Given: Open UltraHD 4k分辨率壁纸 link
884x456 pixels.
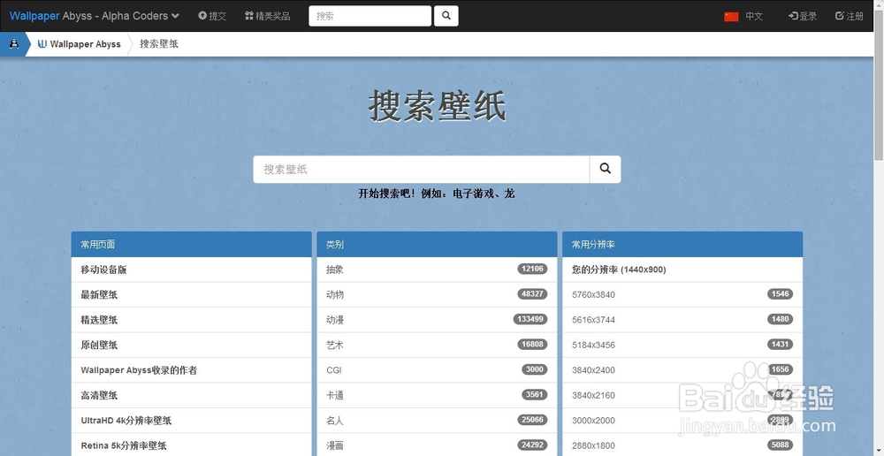Looking at the screenshot, I should tap(191, 420).
